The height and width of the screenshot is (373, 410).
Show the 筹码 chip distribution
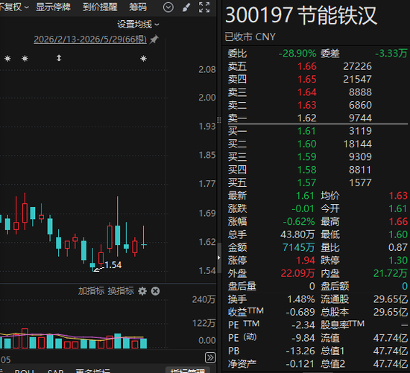pos(138,7)
